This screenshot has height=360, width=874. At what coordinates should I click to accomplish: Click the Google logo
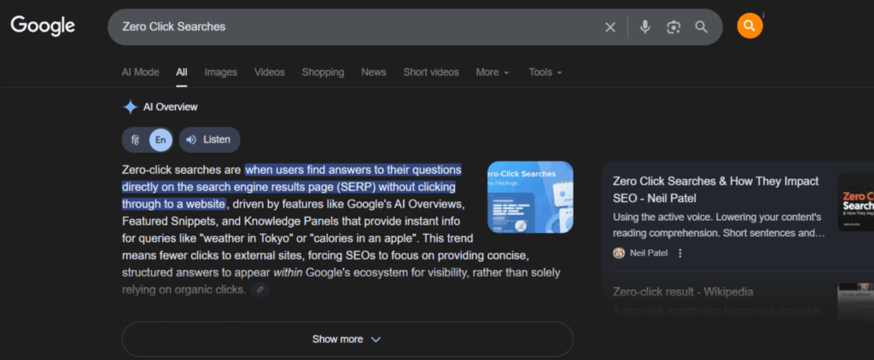(43, 26)
